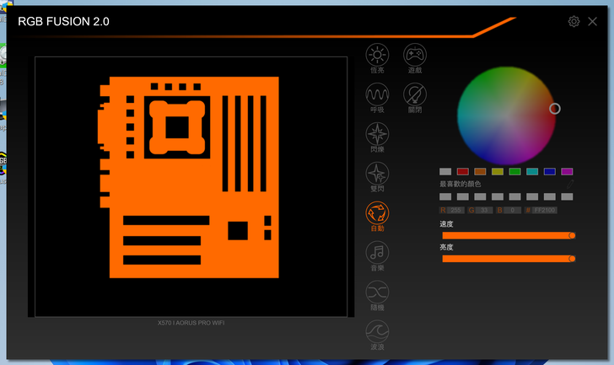Choose the 呼吸 (pulse) lighting effect
The image size is (614, 365).
pos(377,94)
